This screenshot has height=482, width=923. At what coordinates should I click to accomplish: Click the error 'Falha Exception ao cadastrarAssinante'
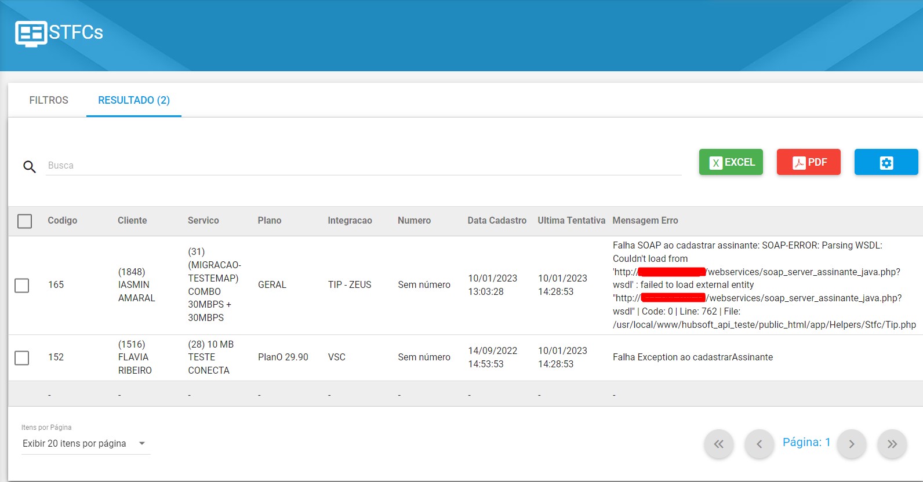click(x=693, y=357)
